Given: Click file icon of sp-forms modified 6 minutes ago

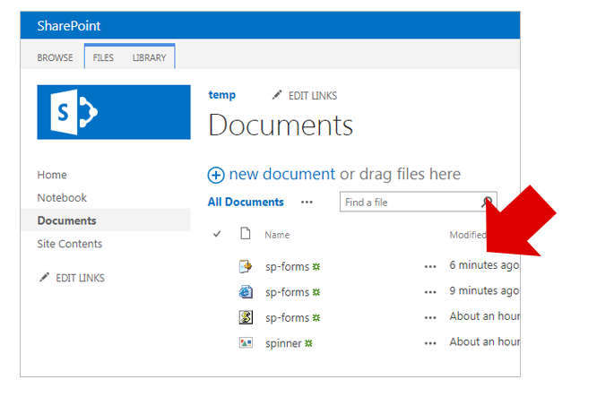Looking at the screenshot, I should tap(246, 266).
